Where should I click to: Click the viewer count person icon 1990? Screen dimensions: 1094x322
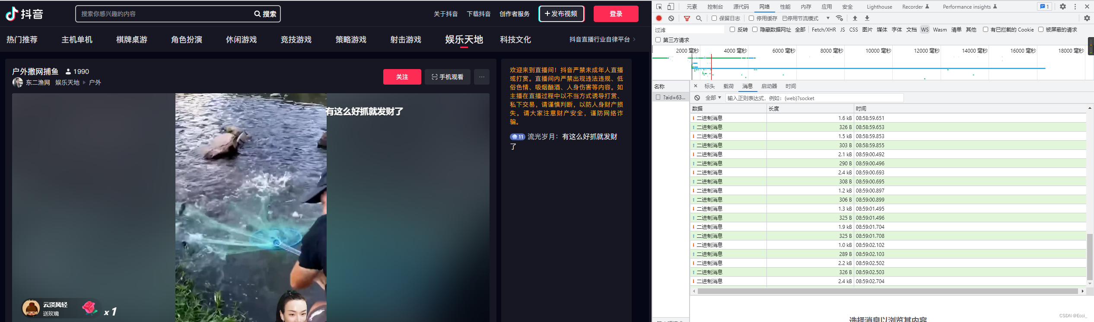(x=68, y=72)
